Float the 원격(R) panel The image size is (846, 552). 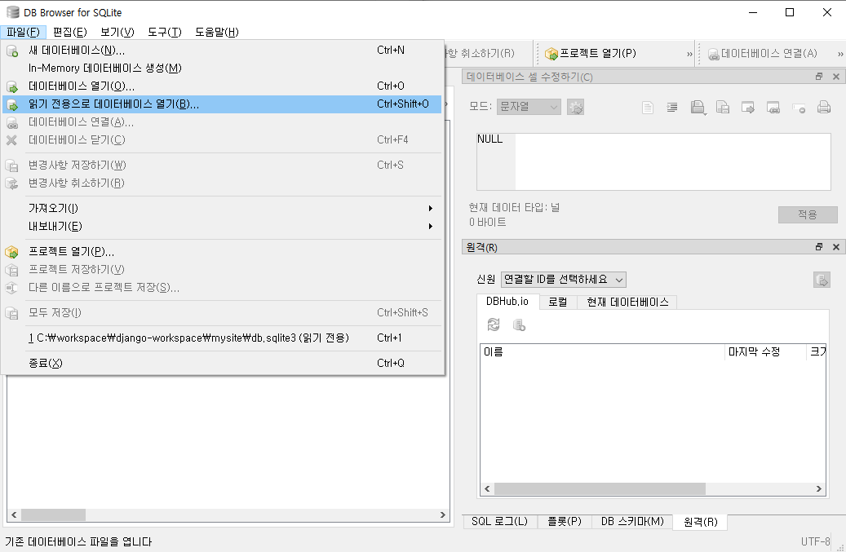[x=819, y=247]
